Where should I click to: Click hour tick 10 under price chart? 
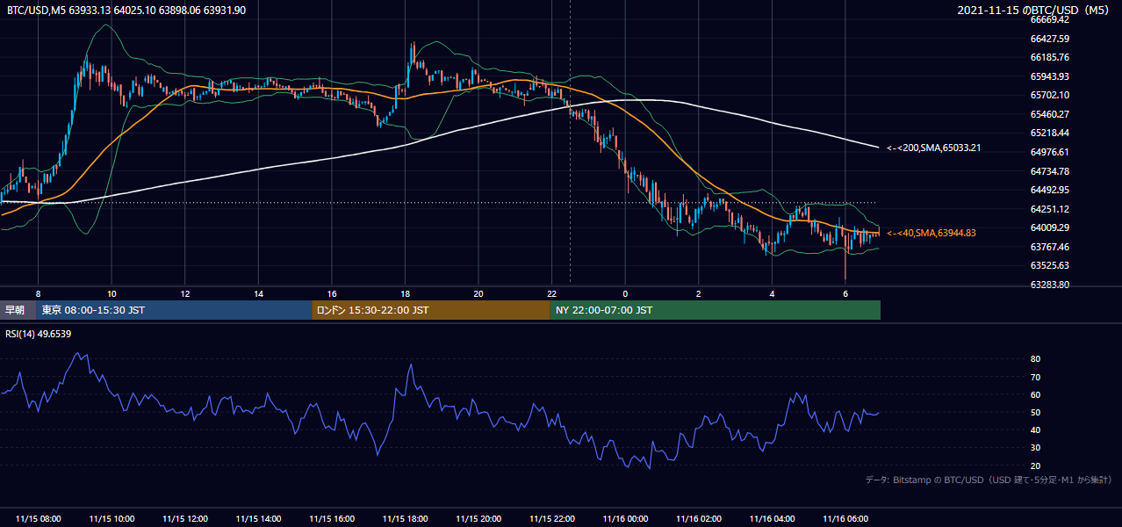[111, 293]
